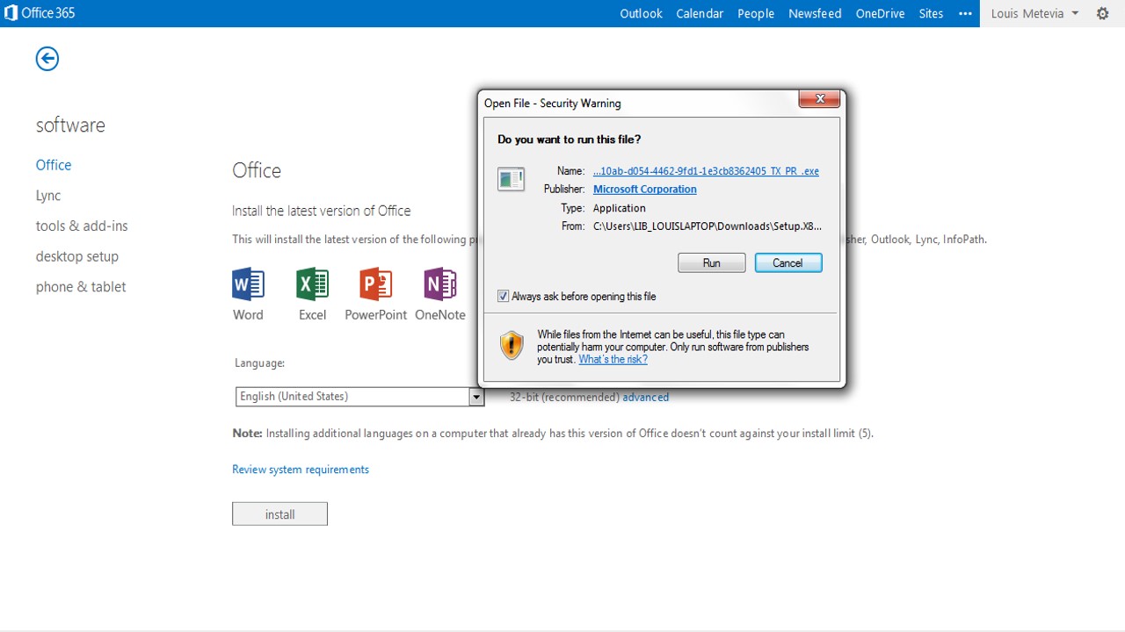1125x632 pixels.
Task: Open OneDrive from the top navigation
Action: [880, 13]
